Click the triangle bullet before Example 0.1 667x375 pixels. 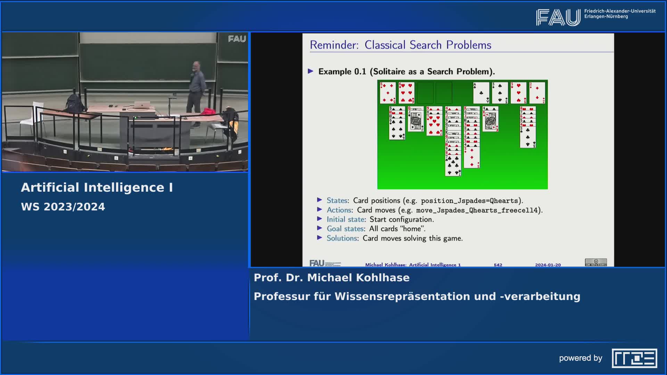coord(311,71)
